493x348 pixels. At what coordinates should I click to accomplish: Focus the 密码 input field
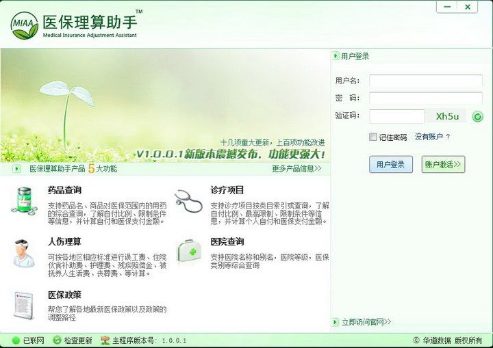(x=426, y=98)
